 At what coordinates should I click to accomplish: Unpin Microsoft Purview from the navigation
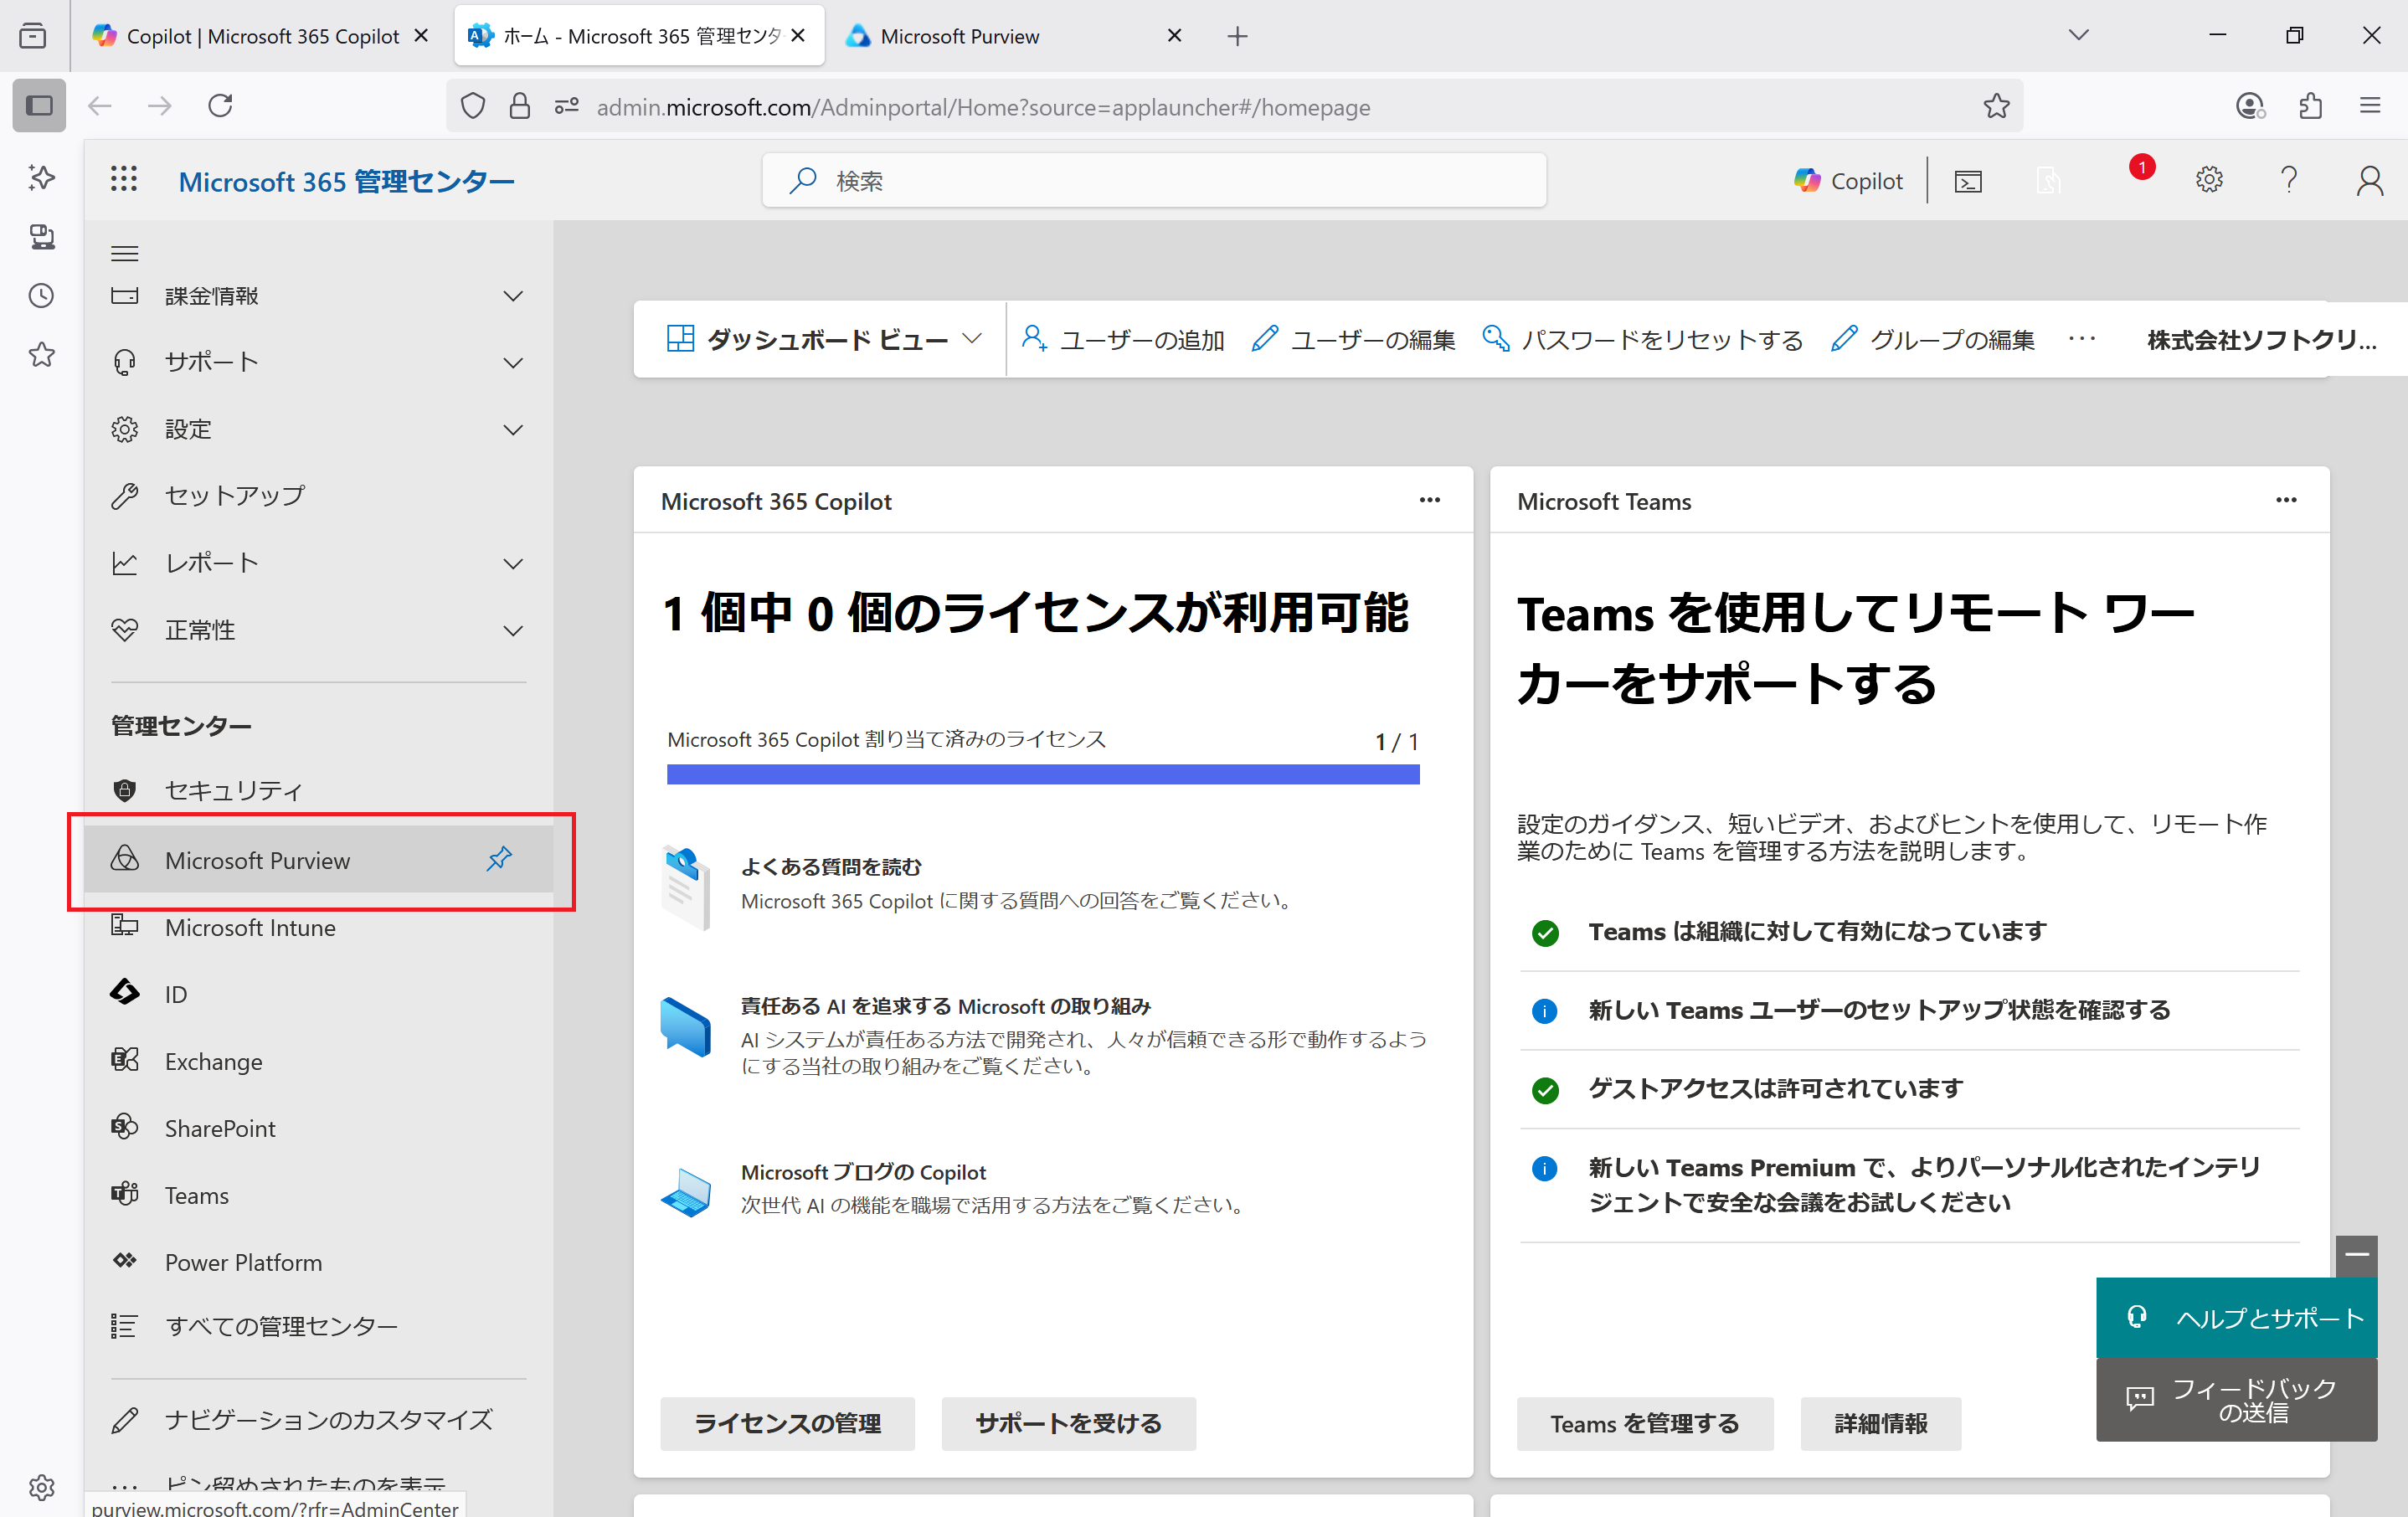click(x=500, y=858)
